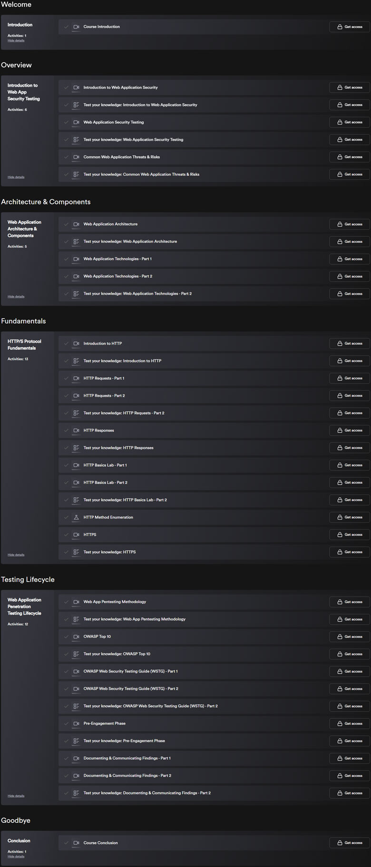Hide details of Web Application Architecture & Components
Viewport: 371px width, 867px height.
(x=16, y=297)
